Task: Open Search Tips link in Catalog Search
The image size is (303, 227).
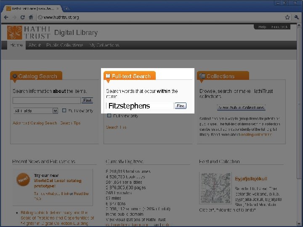Action: 70,123
